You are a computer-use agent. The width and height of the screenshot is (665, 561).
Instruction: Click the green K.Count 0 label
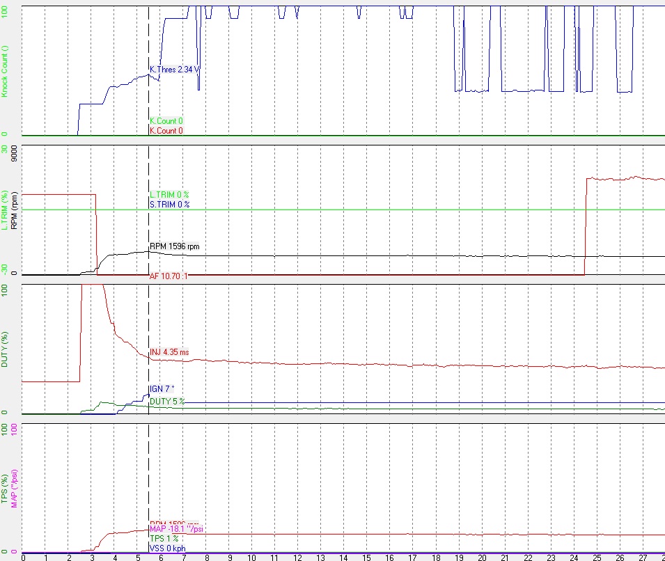(166, 121)
